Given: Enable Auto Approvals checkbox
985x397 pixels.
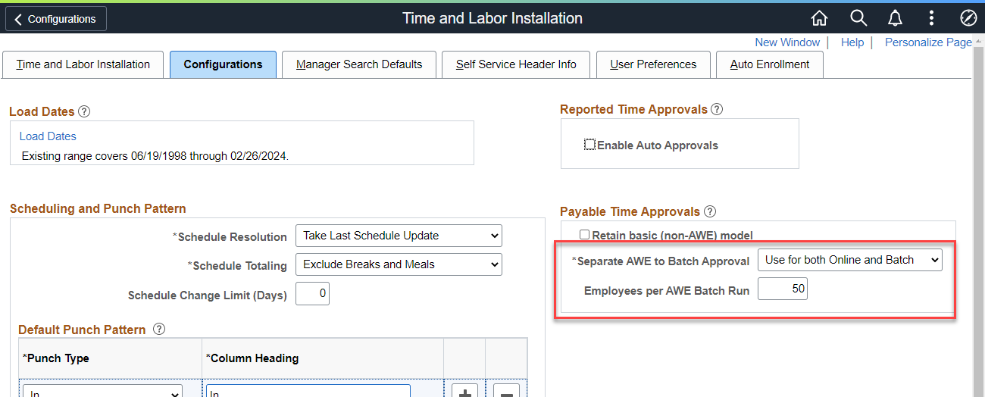Looking at the screenshot, I should tap(589, 145).
